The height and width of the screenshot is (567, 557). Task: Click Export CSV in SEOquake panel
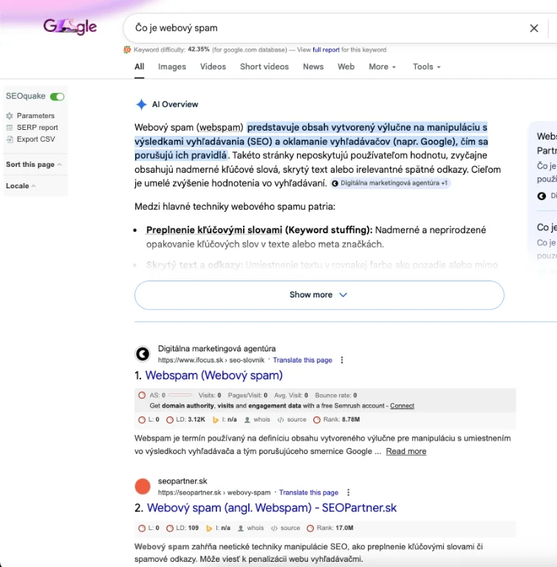point(35,139)
